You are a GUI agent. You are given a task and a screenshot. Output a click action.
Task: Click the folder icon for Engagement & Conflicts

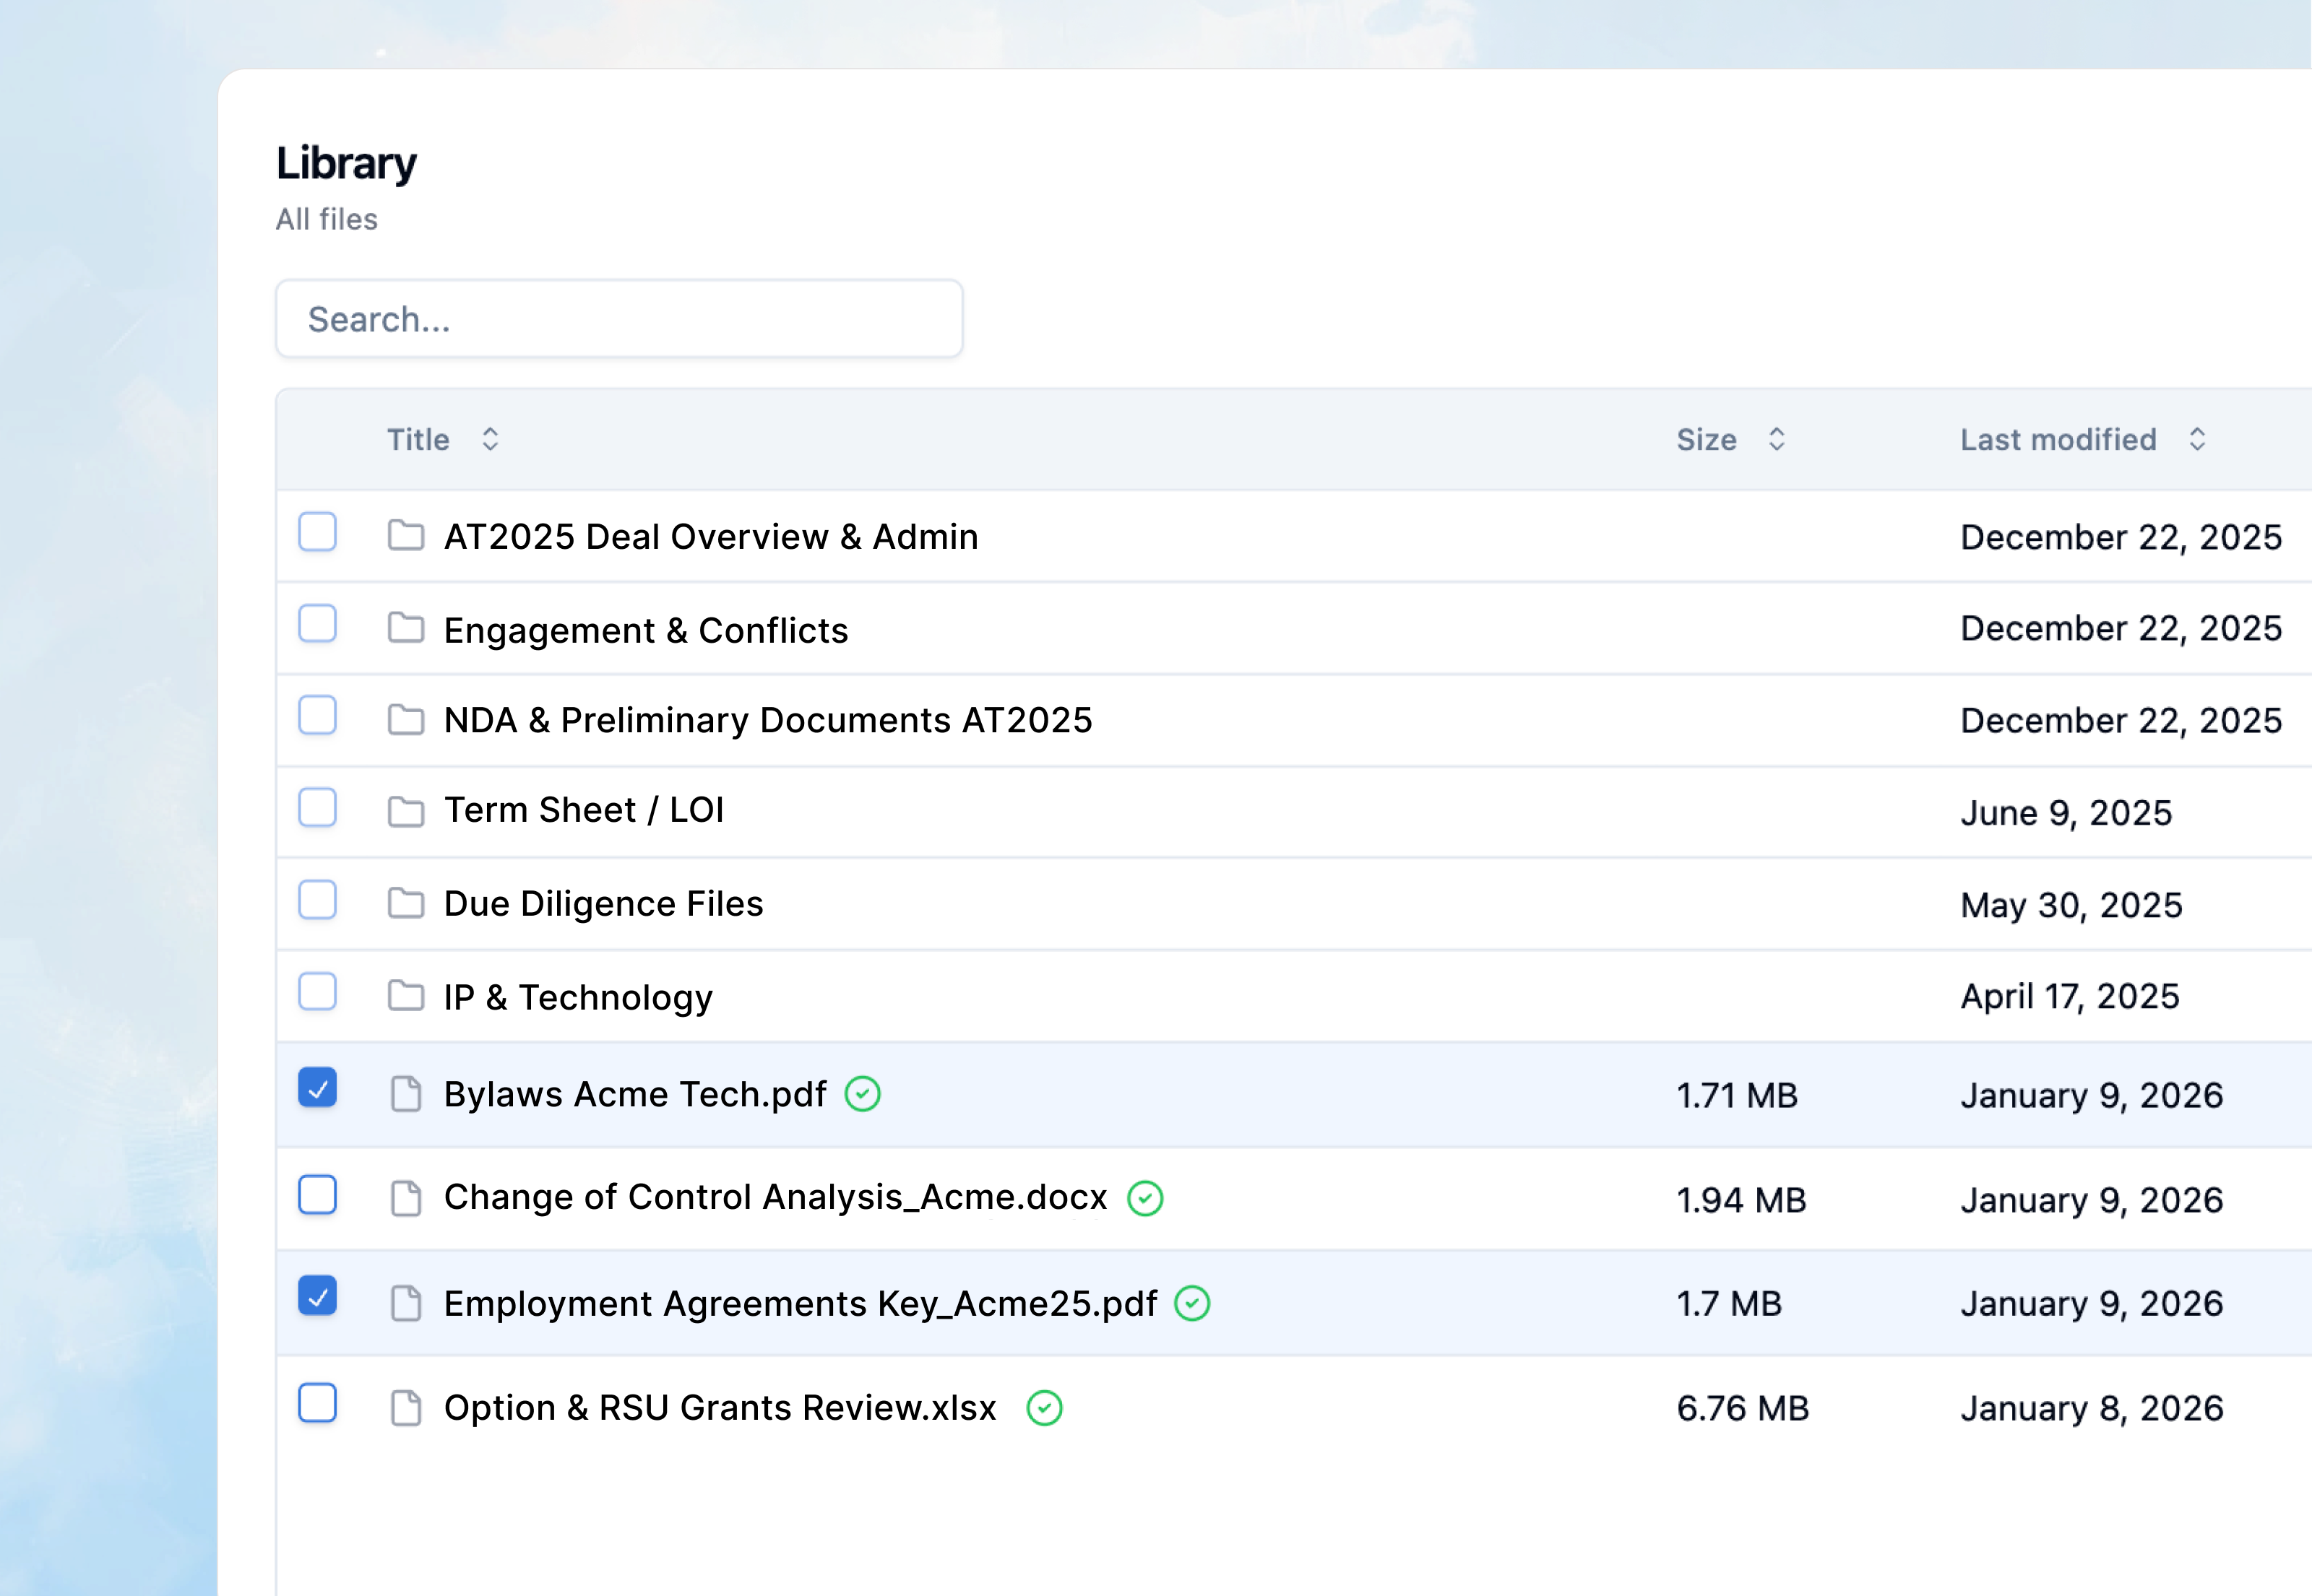[x=405, y=628]
